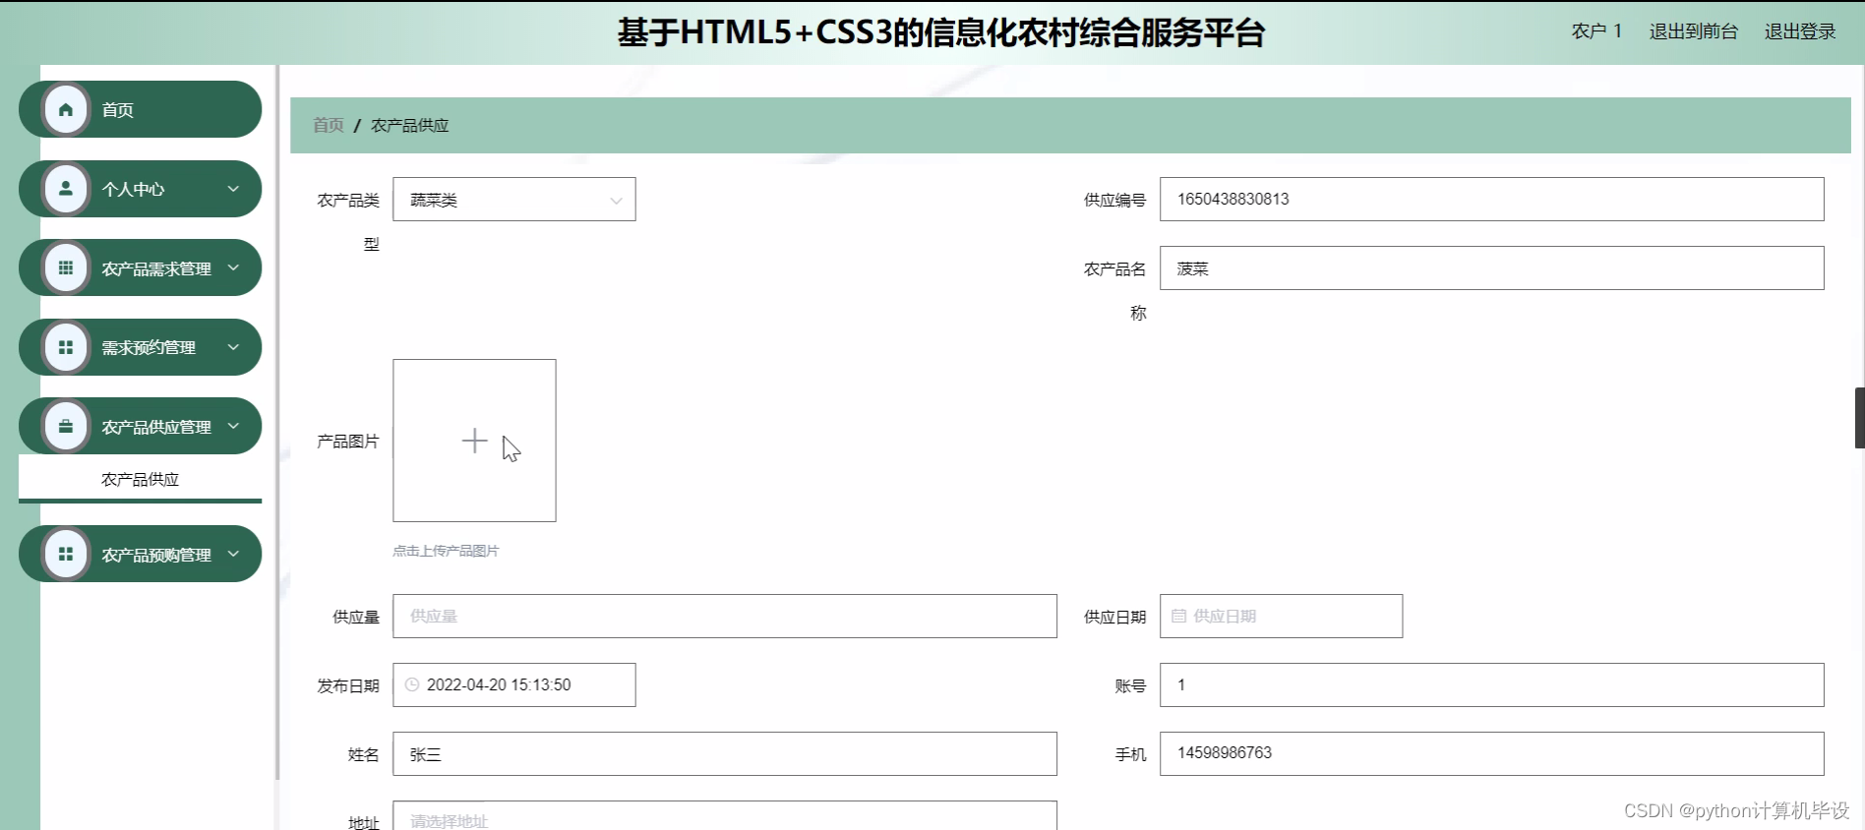The height and width of the screenshot is (830, 1865).
Task: Click the page vertical scrollbar handle
Action: tap(1859, 418)
